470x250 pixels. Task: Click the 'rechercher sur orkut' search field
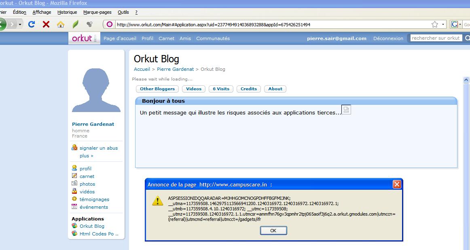(436, 38)
